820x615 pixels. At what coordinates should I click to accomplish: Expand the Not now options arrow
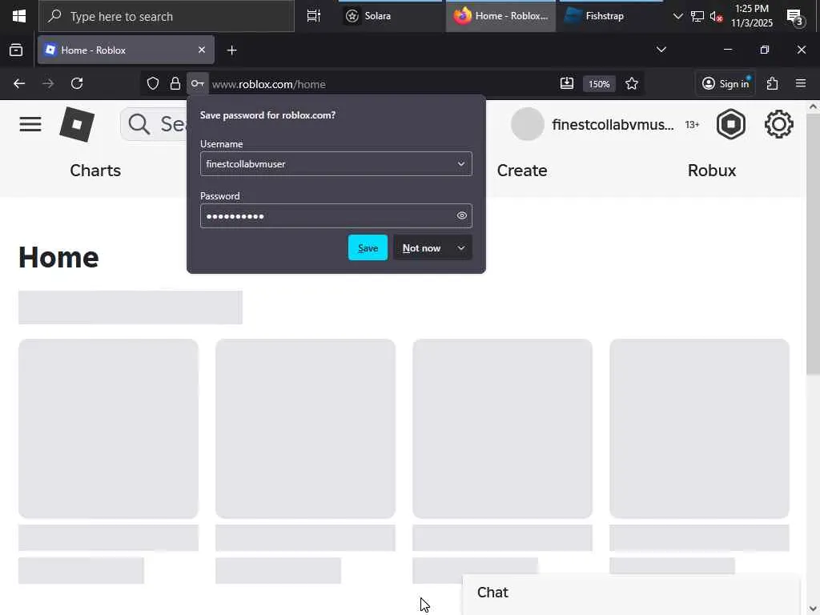pos(461,248)
